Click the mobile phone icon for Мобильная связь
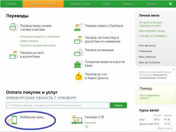This screenshot has height=132, width=176. coord(14,120)
